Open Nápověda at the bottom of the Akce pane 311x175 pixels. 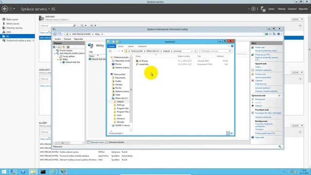click(259, 137)
